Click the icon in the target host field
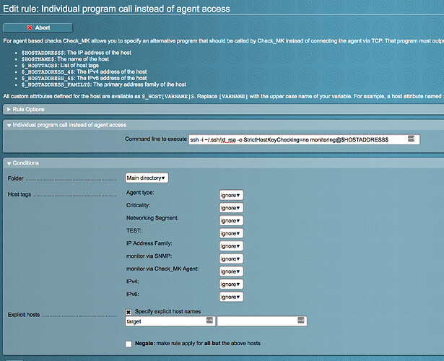This screenshot has width=444, height=361. [209, 321]
